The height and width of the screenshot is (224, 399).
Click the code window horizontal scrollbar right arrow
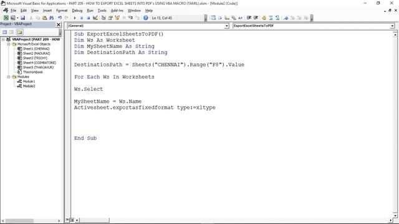[391, 220]
